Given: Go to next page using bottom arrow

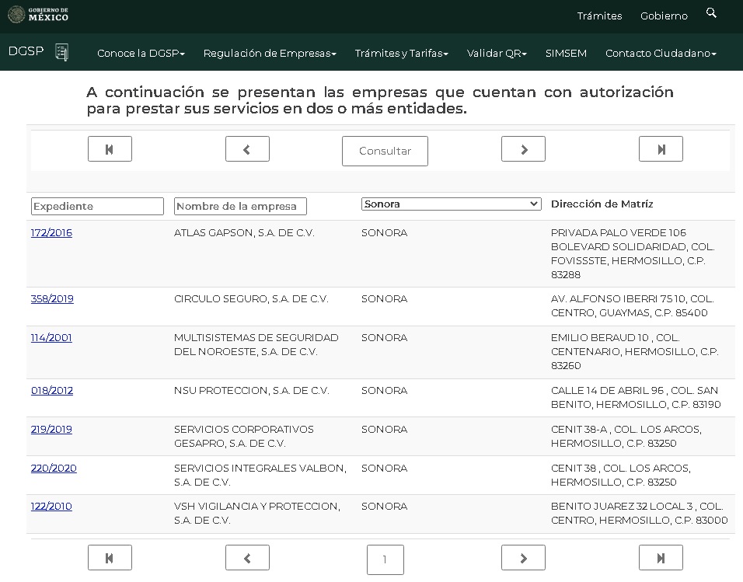Looking at the screenshot, I should pos(523,558).
